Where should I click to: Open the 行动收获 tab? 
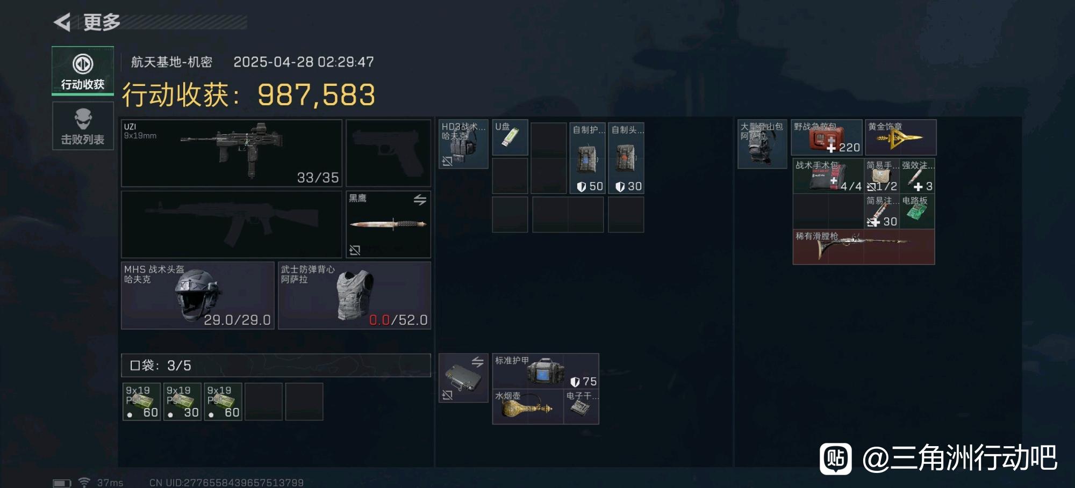pos(83,71)
